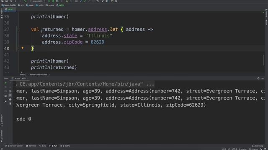This screenshot has height=150, width=268.
Task: Click line number 42 in the gutter
Action: [7, 61]
